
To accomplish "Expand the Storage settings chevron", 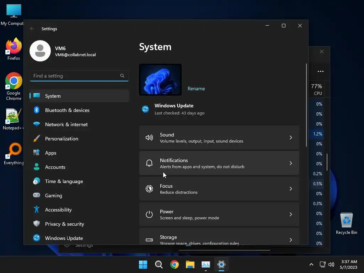I will (291, 240).
